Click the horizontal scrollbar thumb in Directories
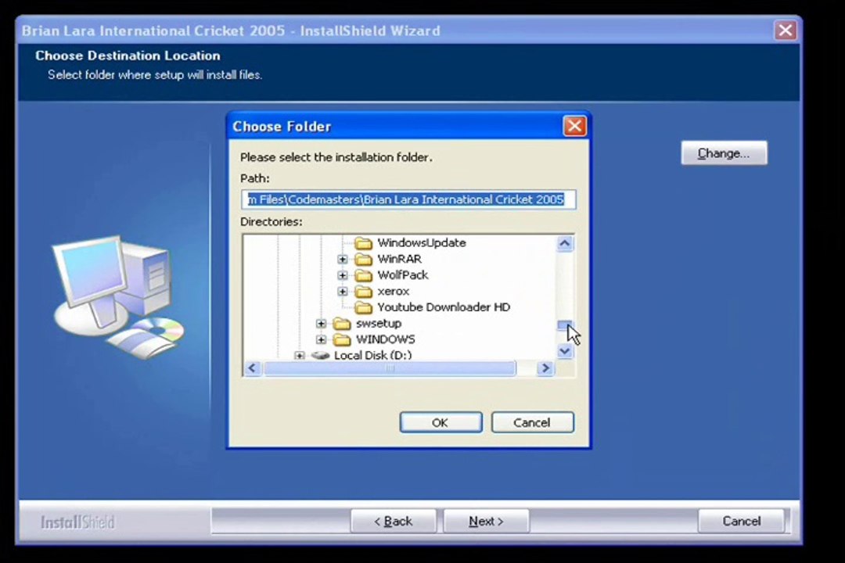845x563 pixels. coord(390,368)
